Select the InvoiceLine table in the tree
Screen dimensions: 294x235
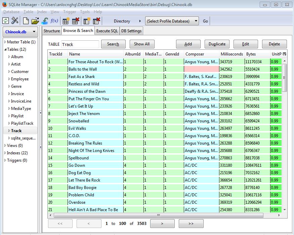[x=21, y=101]
